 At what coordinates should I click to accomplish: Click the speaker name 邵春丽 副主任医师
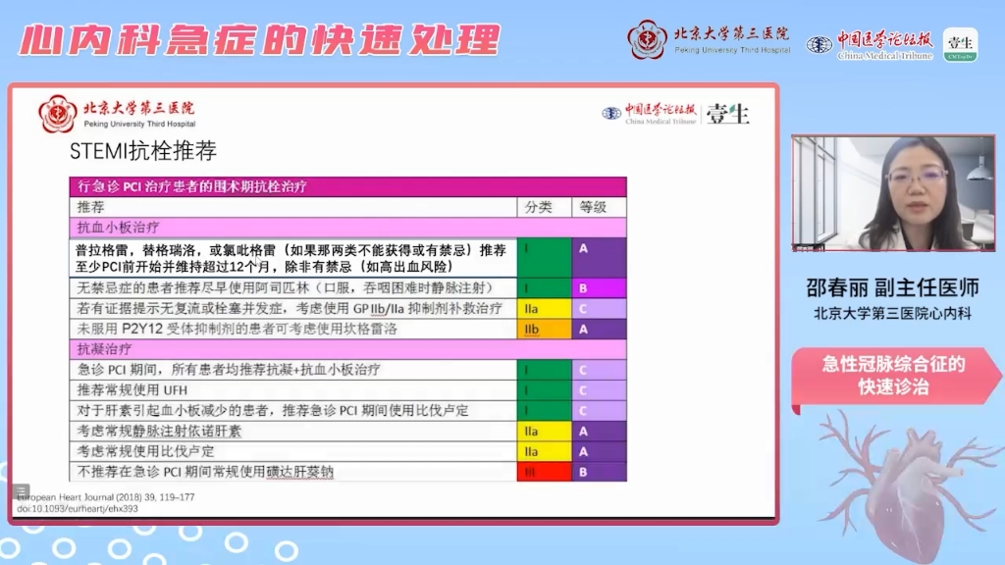pos(893,287)
